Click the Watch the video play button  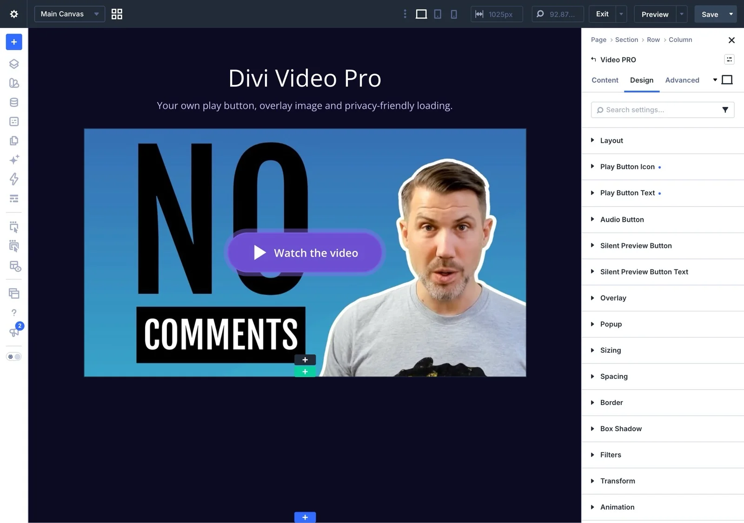(x=305, y=253)
